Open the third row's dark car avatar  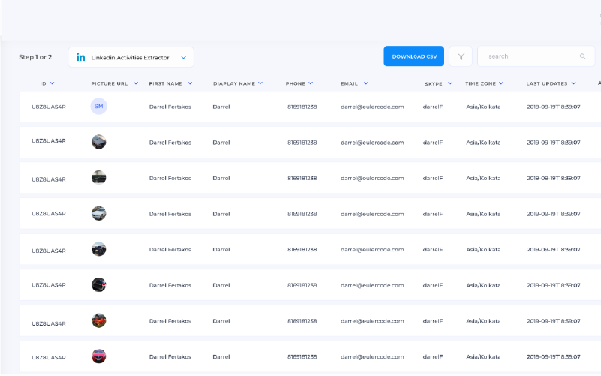click(98, 177)
